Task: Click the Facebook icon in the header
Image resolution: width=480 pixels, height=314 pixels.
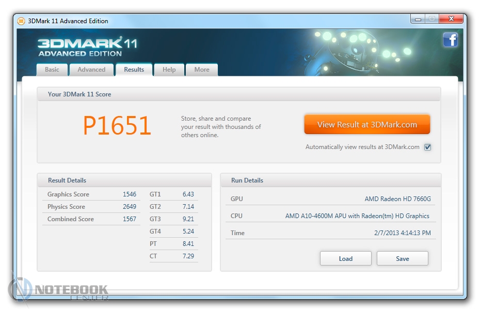Action: [x=450, y=40]
